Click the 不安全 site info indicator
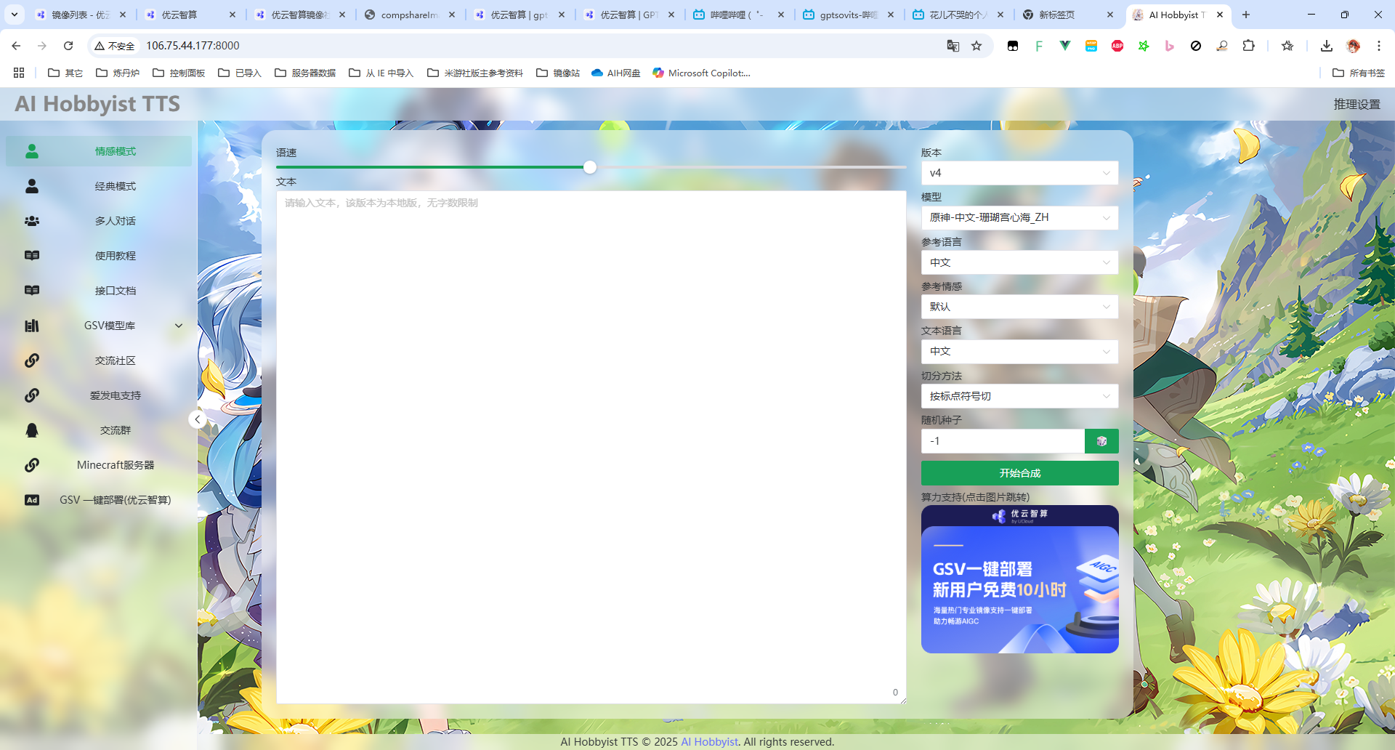 [115, 46]
